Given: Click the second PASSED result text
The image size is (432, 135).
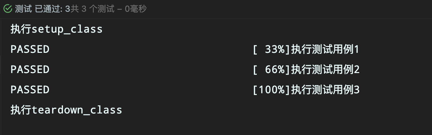Looking at the screenshot, I should coord(30,69).
